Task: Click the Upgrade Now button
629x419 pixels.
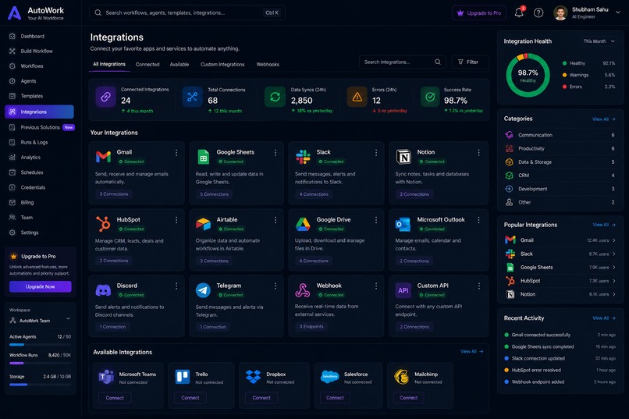Action: [x=40, y=286]
